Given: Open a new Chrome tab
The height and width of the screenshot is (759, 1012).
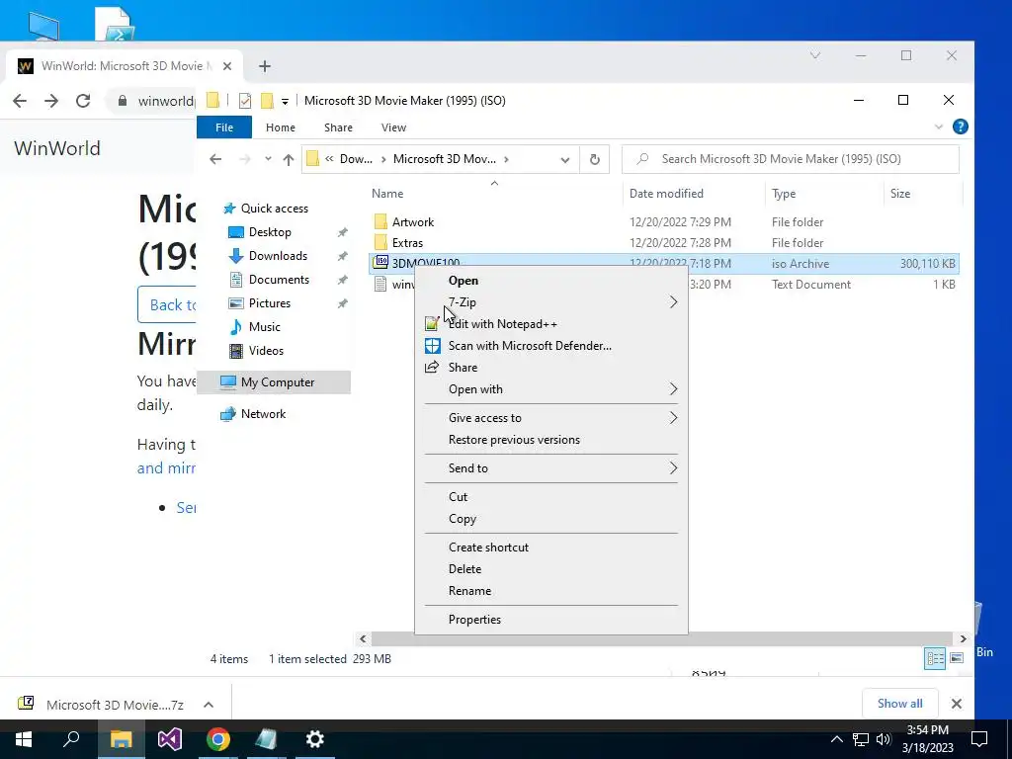Looking at the screenshot, I should (265, 66).
